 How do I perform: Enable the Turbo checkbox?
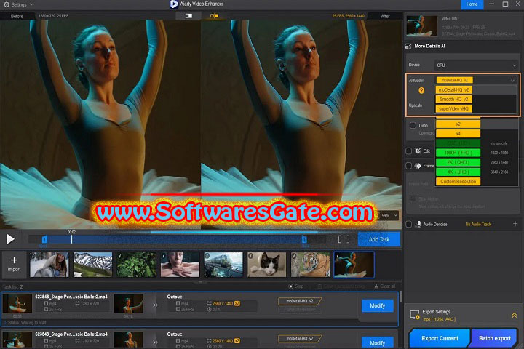click(x=413, y=126)
